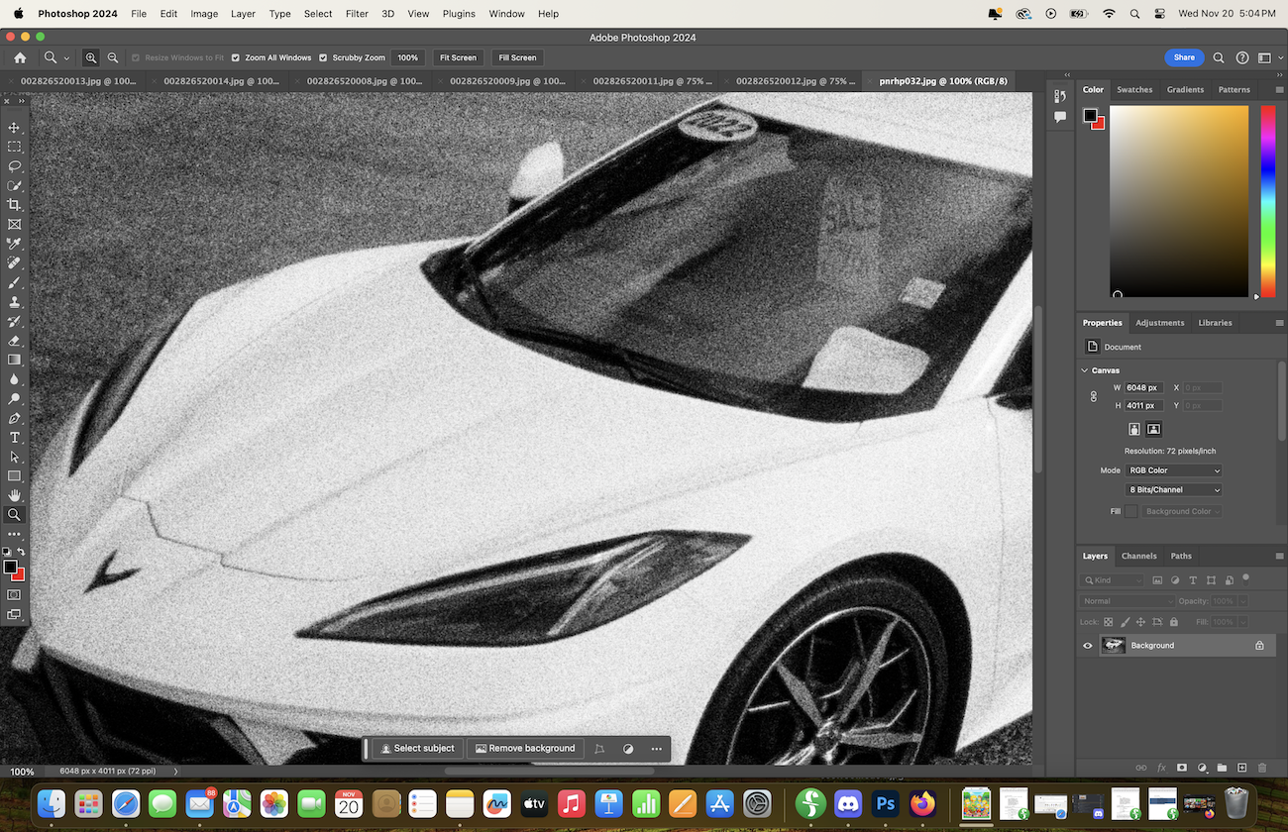This screenshot has width=1288, height=832.
Task: Disable the Scrubby Zoom checkbox
Action: point(323,57)
